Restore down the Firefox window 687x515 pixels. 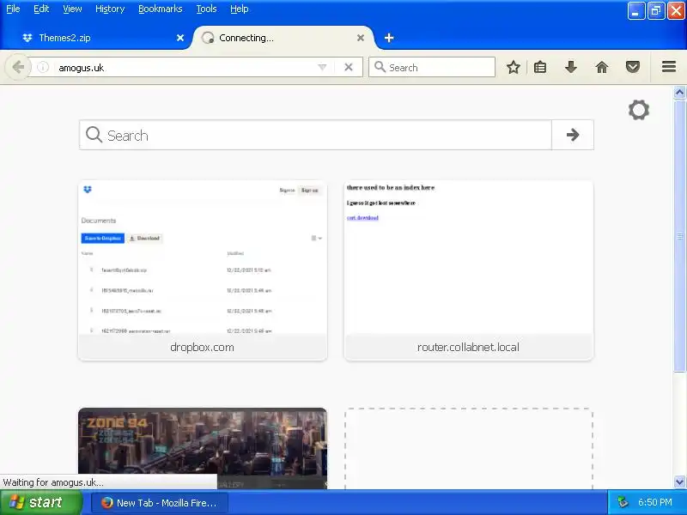pos(656,10)
